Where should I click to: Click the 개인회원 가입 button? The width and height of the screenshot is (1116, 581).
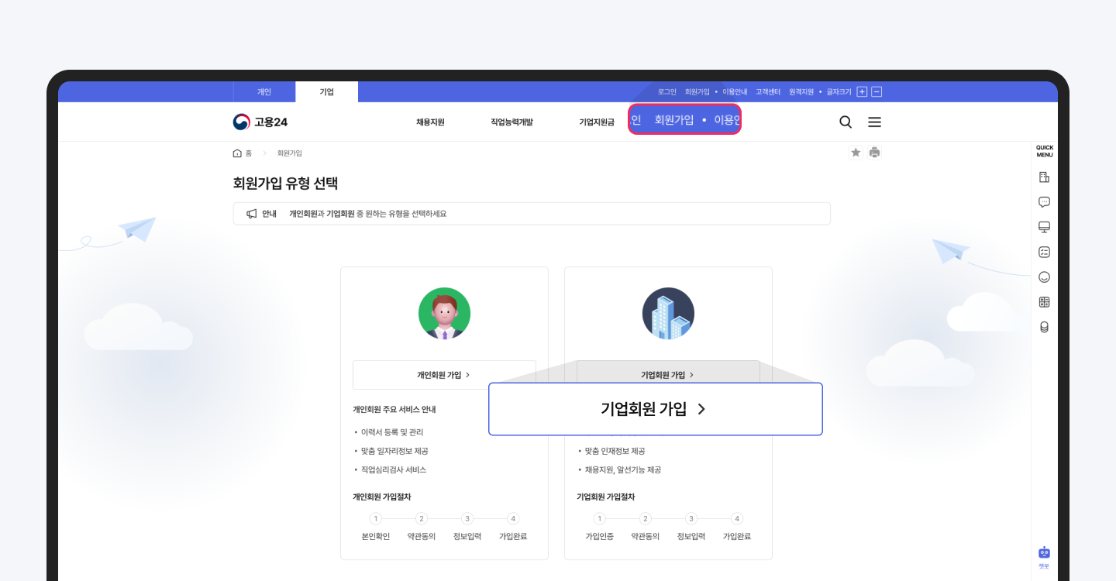444,375
